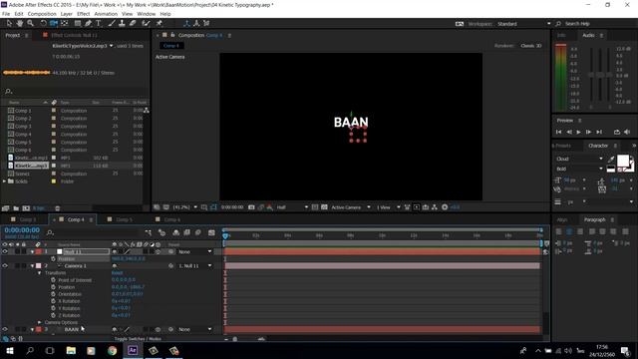The image size is (638, 359).
Task: Hide the Camera 1 layer eye
Action: click(5, 266)
